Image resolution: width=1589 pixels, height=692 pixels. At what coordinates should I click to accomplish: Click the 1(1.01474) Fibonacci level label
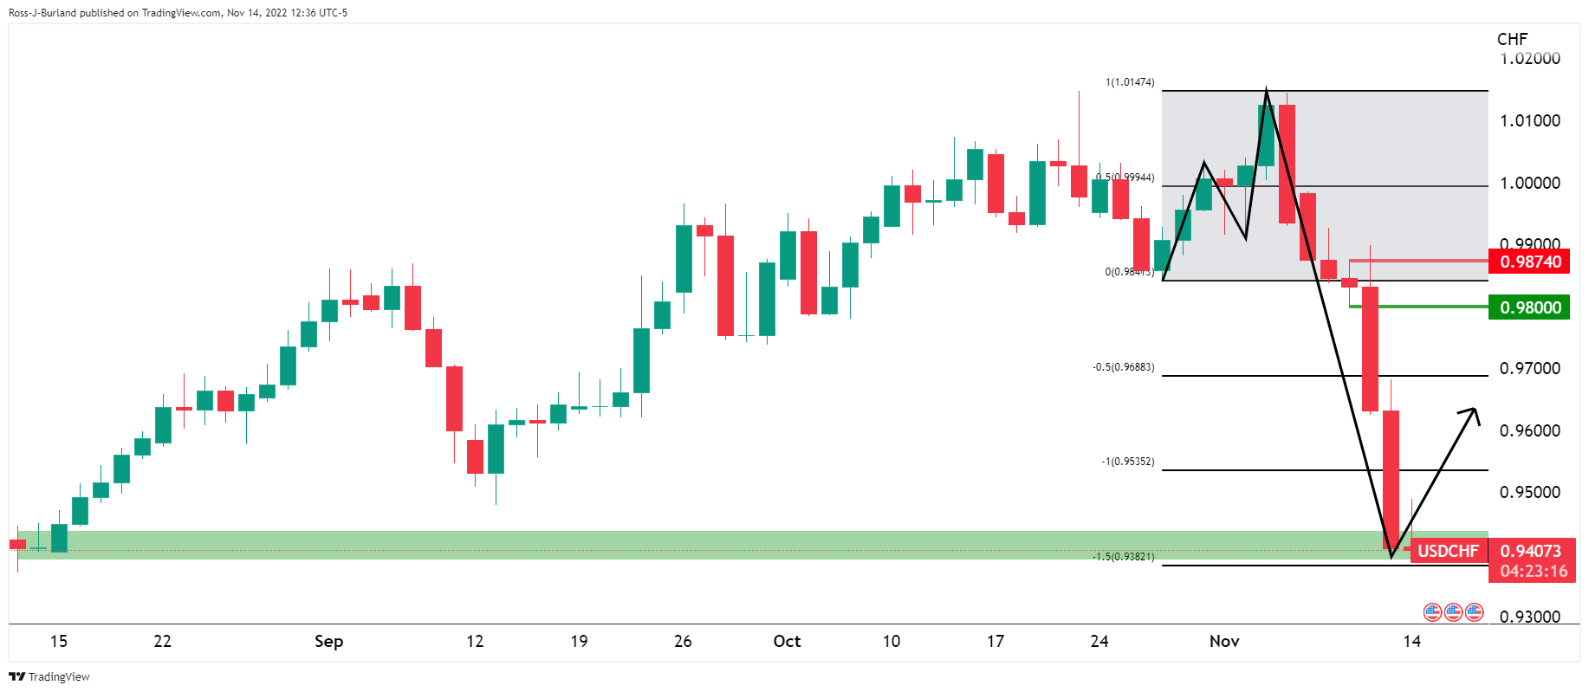1129,82
